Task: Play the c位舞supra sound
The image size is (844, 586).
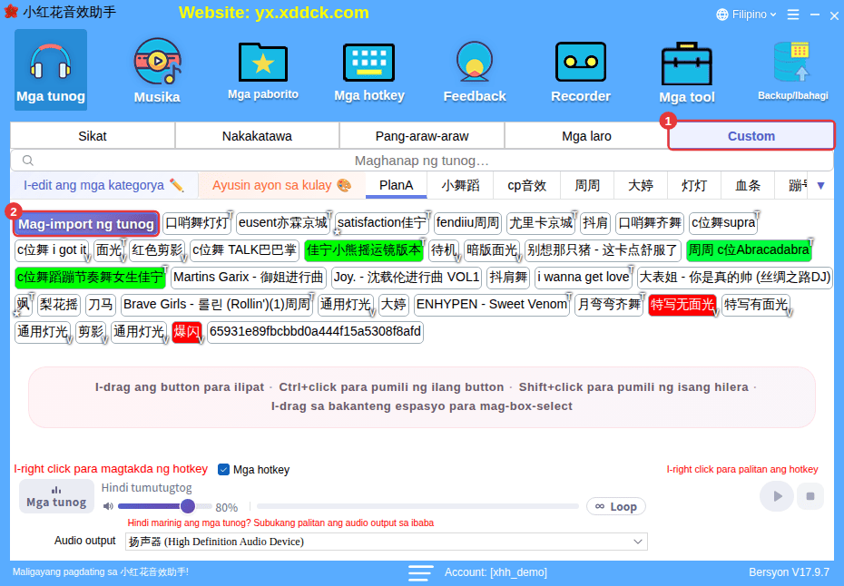Action: click(723, 223)
